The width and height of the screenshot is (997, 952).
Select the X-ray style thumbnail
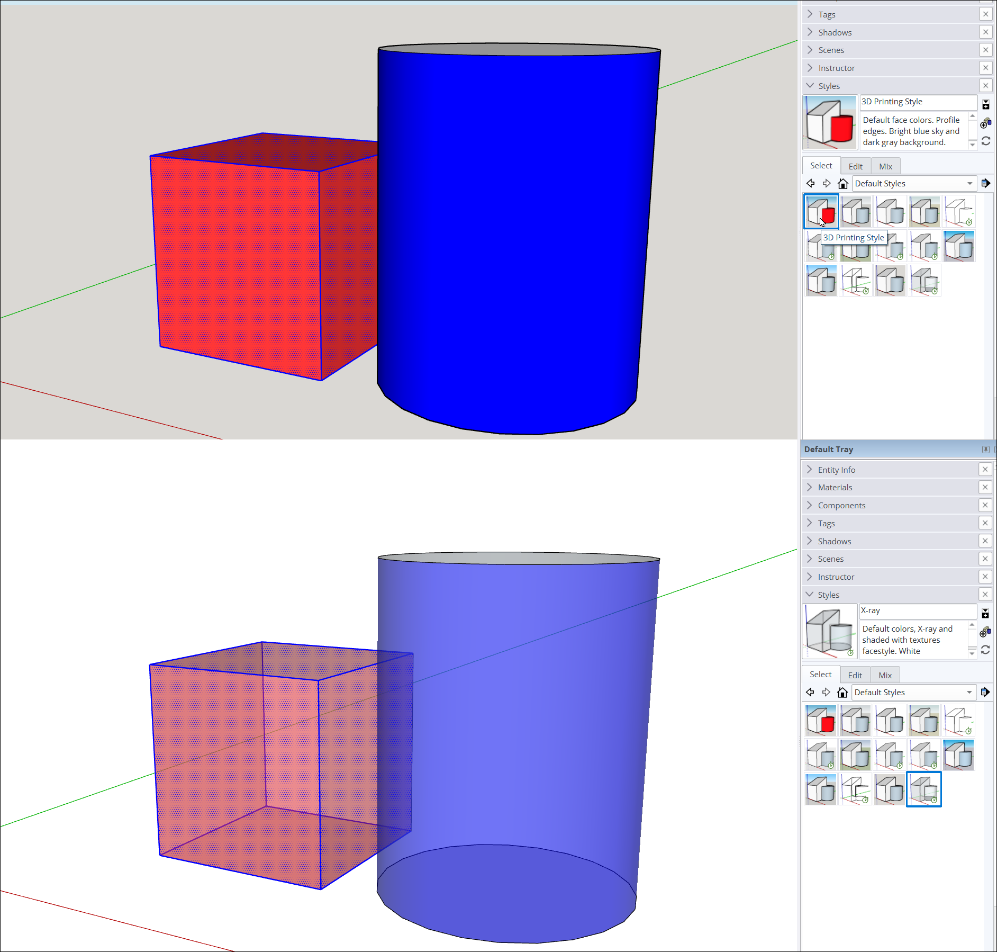pyautogui.click(x=924, y=789)
